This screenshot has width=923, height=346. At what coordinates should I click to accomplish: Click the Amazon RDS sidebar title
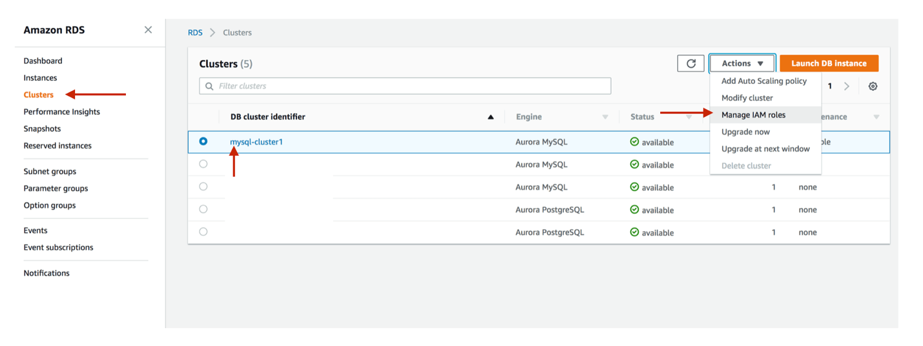[x=54, y=30]
